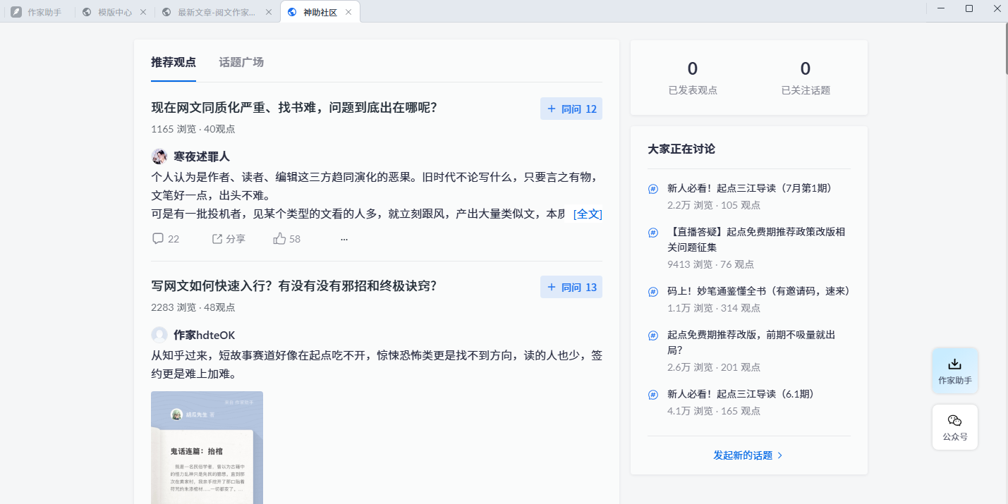The image size is (1008, 504).
Task: Like the comment with the thumbs-up icon
Action: pos(278,238)
